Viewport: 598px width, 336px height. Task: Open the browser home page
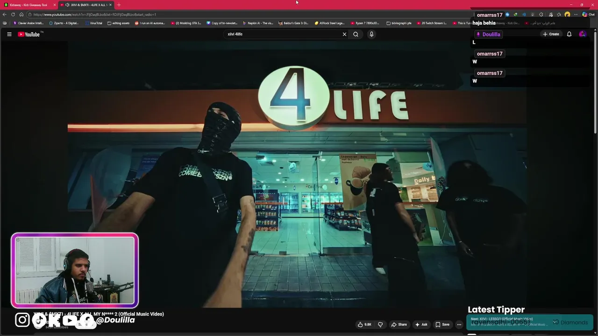pyautogui.click(x=21, y=14)
